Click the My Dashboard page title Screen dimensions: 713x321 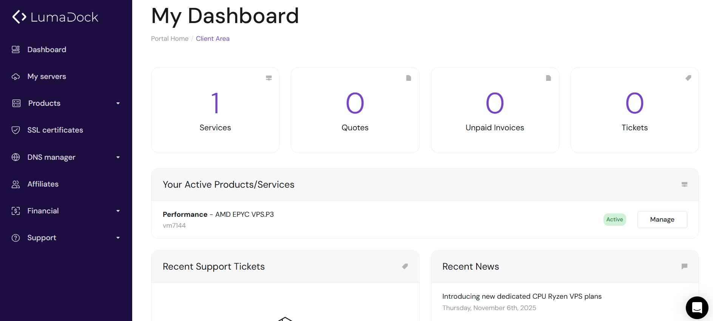[x=225, y=16]
